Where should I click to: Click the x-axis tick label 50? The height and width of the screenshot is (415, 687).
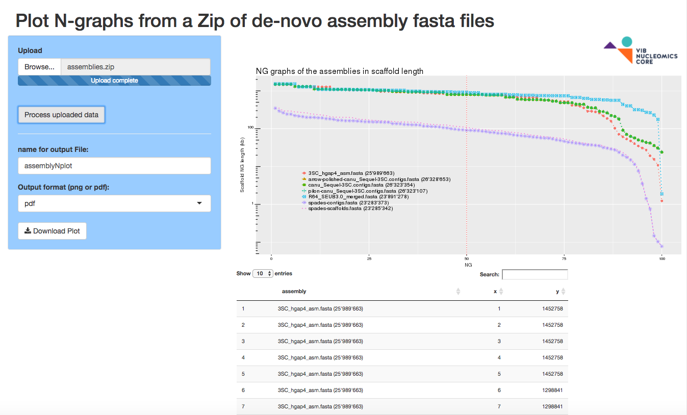click(x=467, y=259)
